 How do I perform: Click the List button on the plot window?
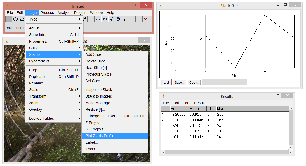coord(166,82)
